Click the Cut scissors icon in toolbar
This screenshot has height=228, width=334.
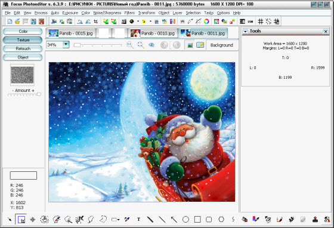(54, 21)
